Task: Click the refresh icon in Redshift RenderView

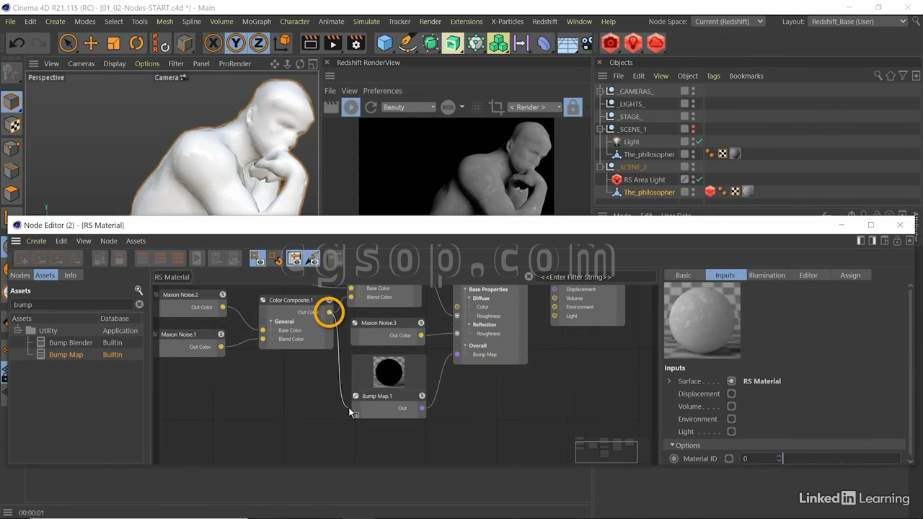Action: 371,107
